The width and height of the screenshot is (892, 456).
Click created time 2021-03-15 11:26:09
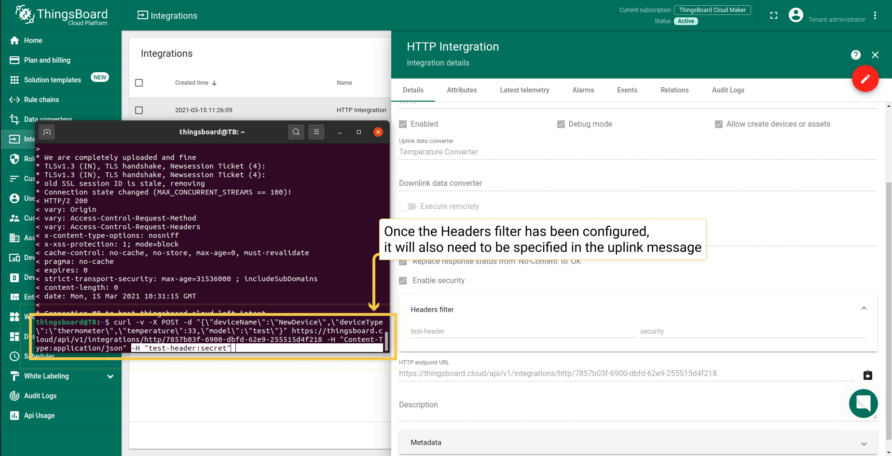point(204,110)
